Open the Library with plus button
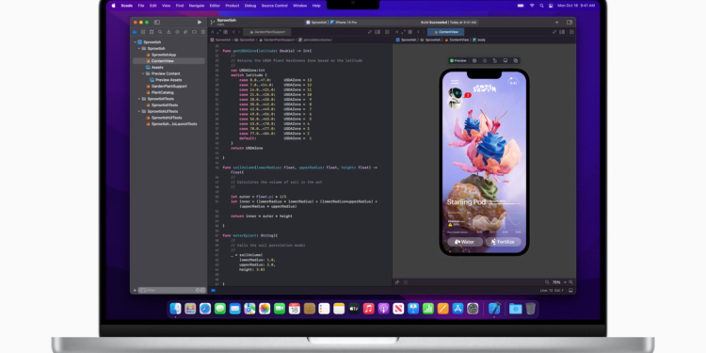This screenshot has height=353, width=706. tap(557, 22)
